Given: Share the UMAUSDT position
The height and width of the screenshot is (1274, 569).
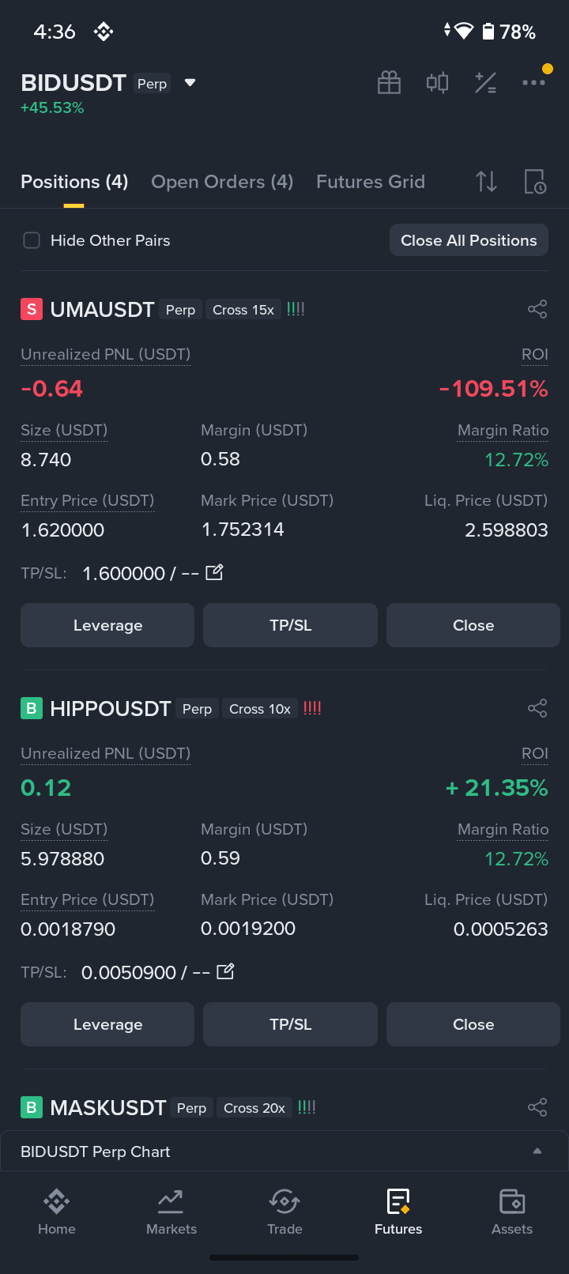Looking at the screenshot, I should pos(537,309).
